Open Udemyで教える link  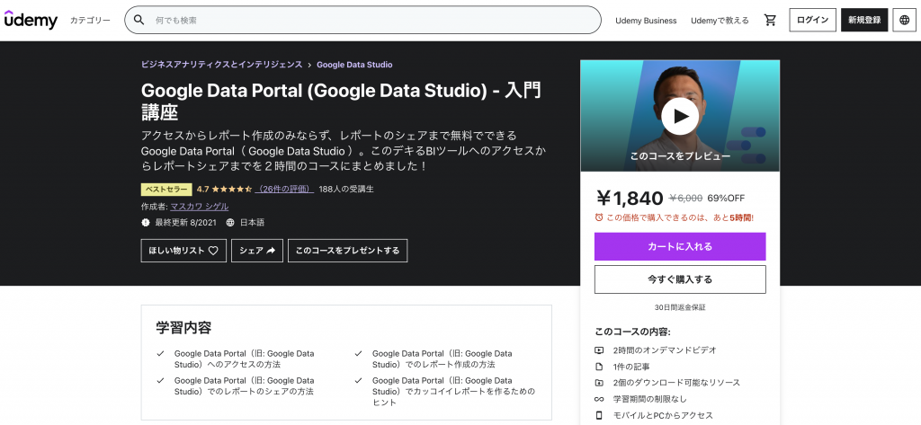point(720,20)
